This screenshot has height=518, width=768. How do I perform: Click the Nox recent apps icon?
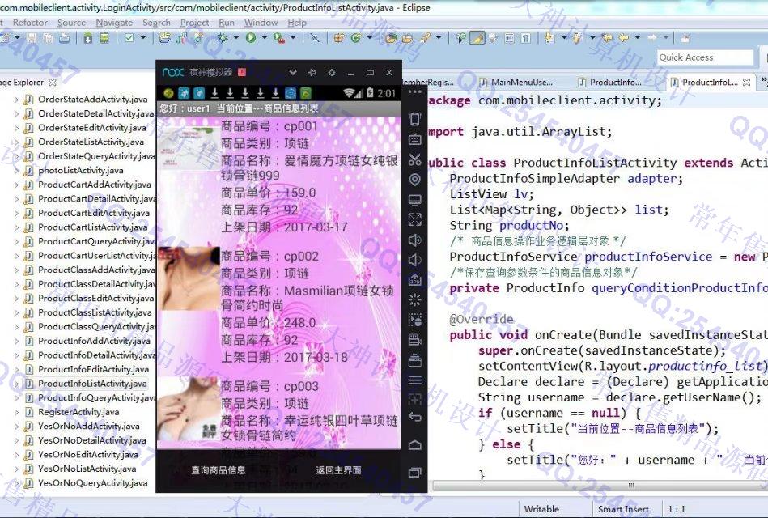(415, 473)
